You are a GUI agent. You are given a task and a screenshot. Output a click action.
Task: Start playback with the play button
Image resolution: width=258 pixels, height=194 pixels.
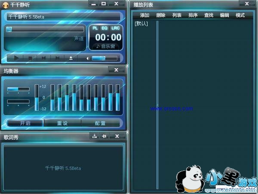pyautogui.click(x=16, y=58)
